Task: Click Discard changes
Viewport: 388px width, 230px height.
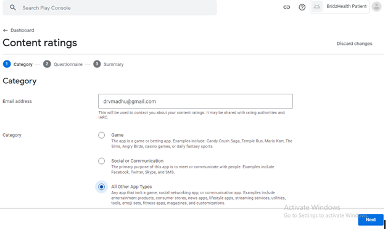Action: 354,44
